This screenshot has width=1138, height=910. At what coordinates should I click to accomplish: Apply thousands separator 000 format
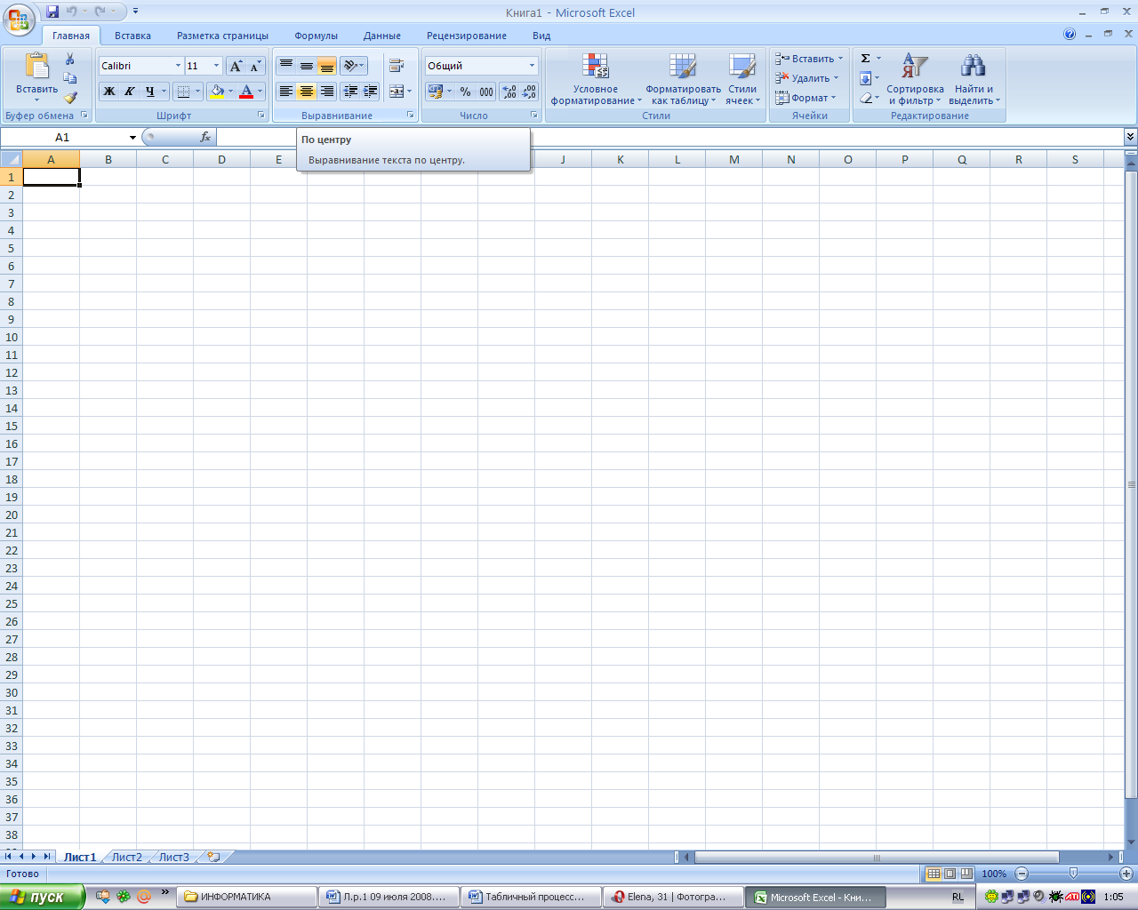click(486, 92)
